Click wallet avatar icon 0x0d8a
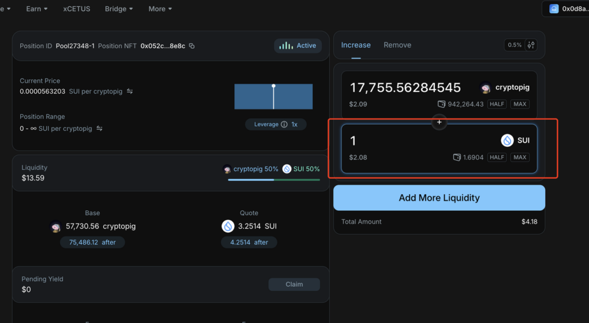This screenshot has height=323, width=589. pyautogui.click(x=554, y=9)
